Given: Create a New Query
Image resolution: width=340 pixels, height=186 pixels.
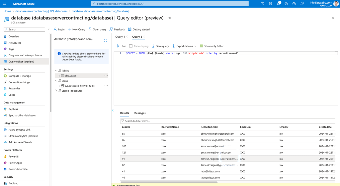Looking at the screenshot, I should [76, 29].
